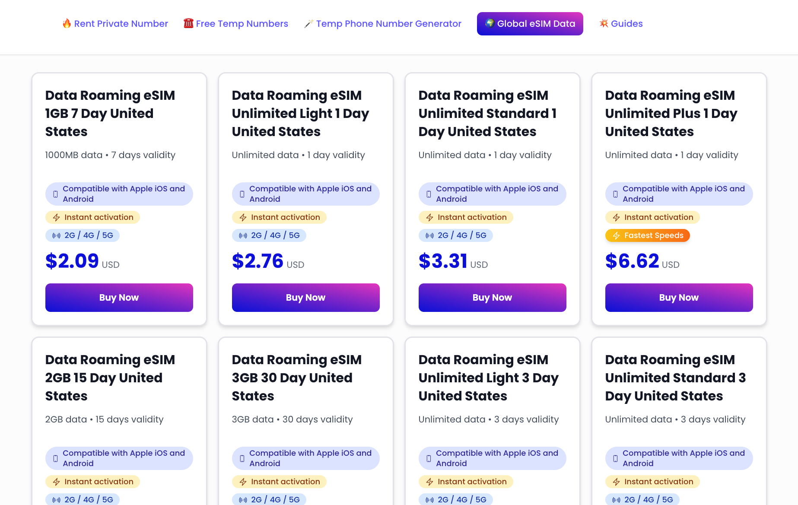798x505 pixels.
Task: Click the red telephone icon in the navigation
Action: coord(188,23)
